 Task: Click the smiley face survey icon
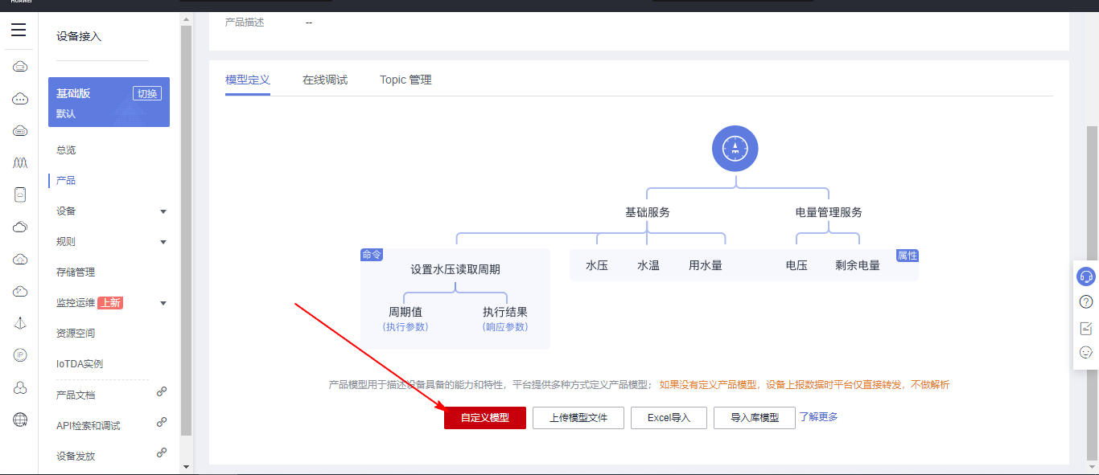point(1086,353)
